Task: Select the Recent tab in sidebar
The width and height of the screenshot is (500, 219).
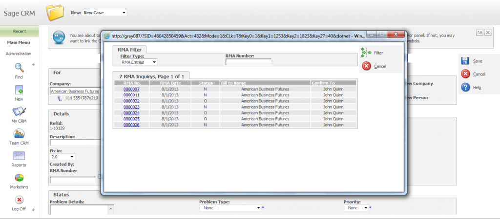Action: pyautogui.click(x=20, y=32)
